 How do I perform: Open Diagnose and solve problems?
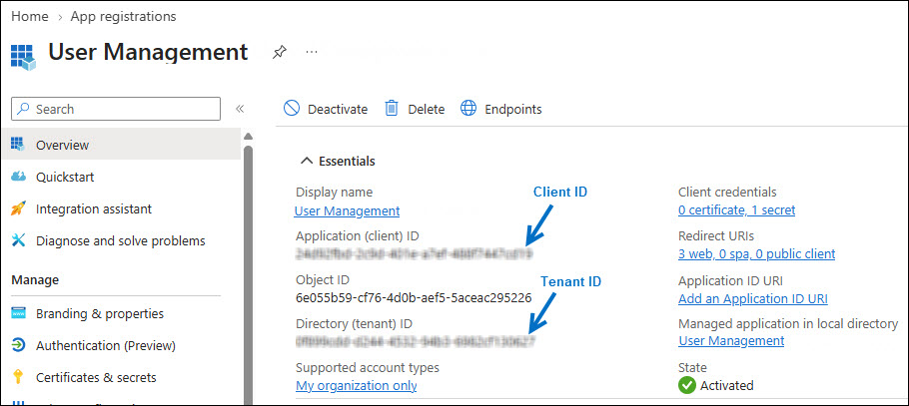pyautogui.click(x=121, y=240)
